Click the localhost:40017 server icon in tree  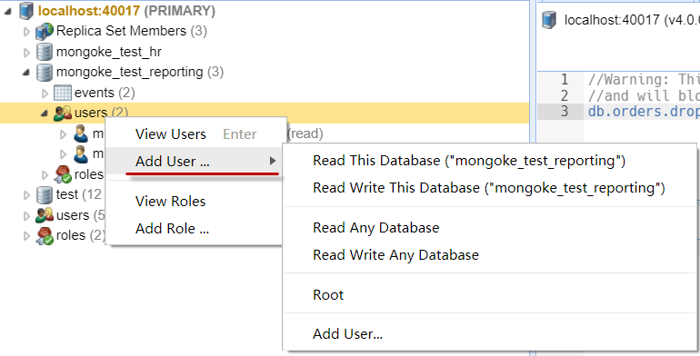pyautogui.click(x=26, y=11)
